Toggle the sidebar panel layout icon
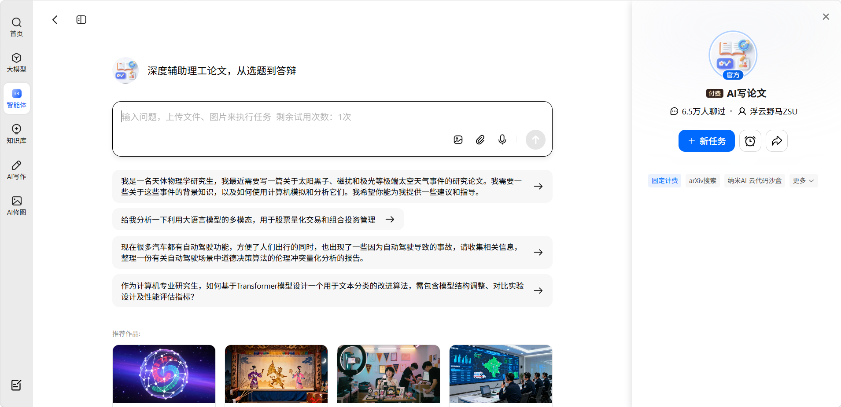841x407 pixels. pos(81,20)
